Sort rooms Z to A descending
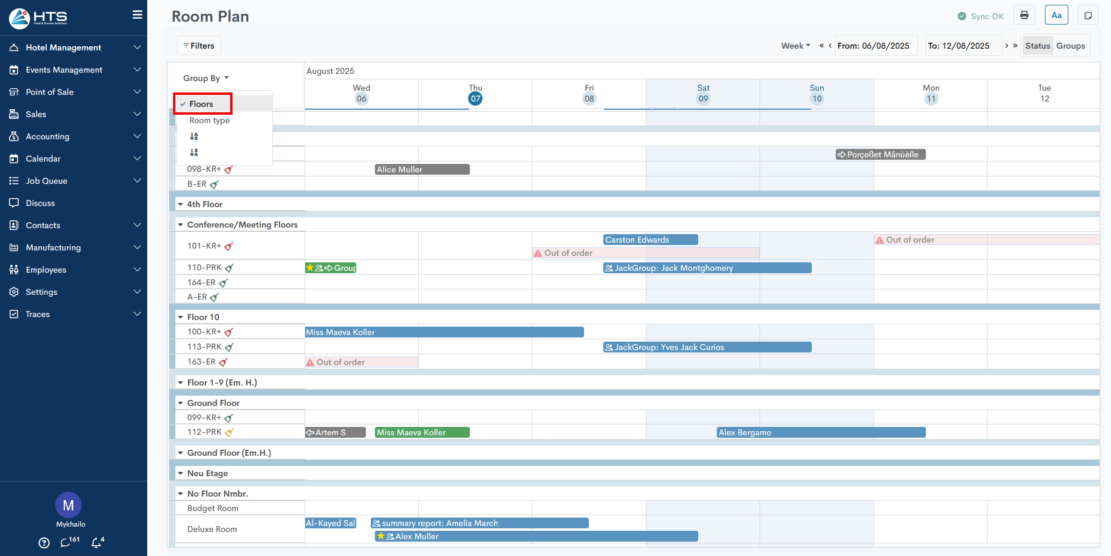 [194, 153]
